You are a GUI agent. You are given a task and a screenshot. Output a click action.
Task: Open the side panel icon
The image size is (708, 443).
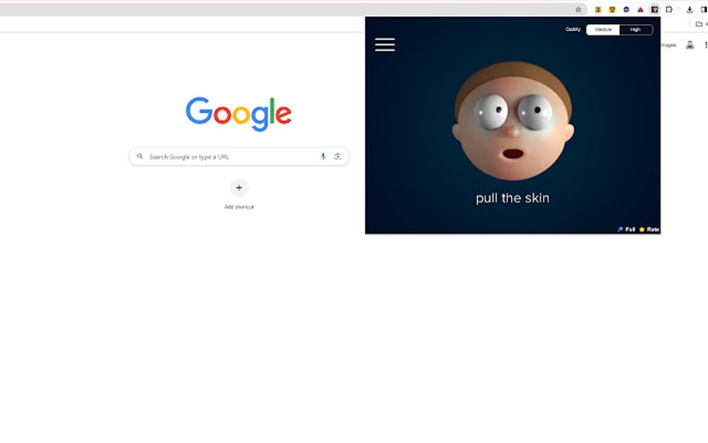704,10
